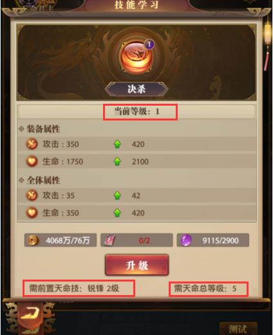The image size is (273, 335).
Task: Click green up arrow for attack 420
Action: 117,144
